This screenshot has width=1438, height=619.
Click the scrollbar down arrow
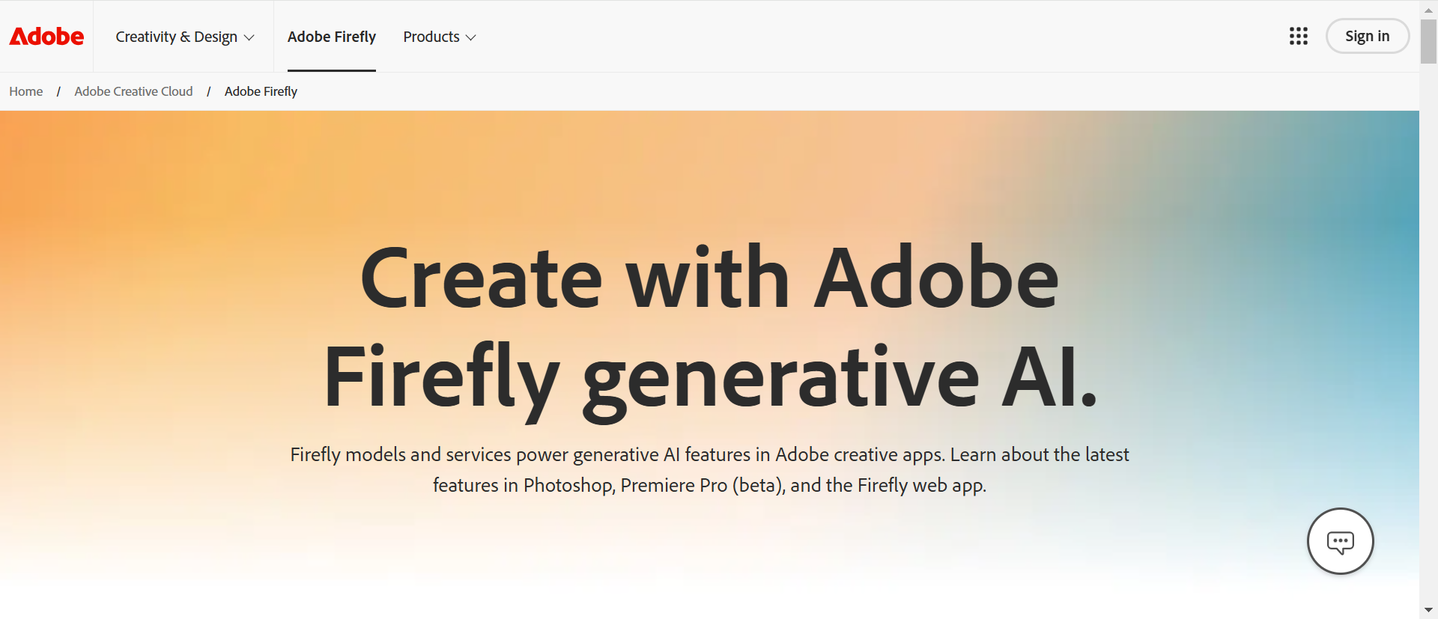1428,610
